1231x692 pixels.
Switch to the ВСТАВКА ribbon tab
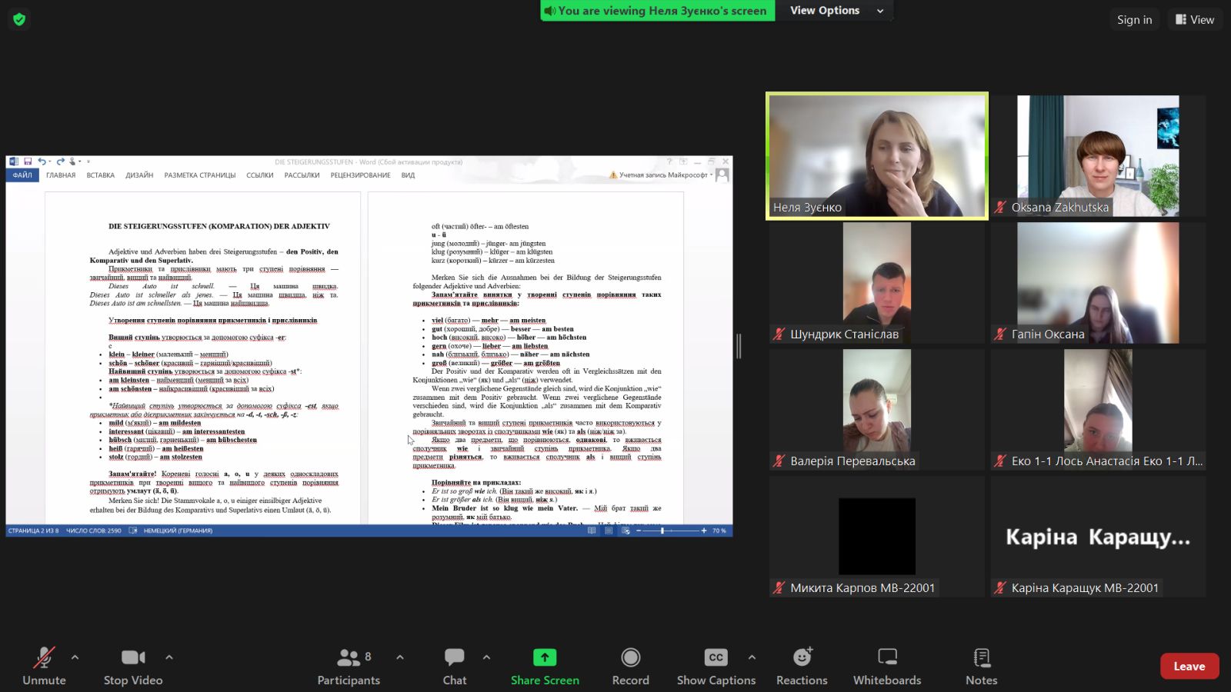click(101, 175)
